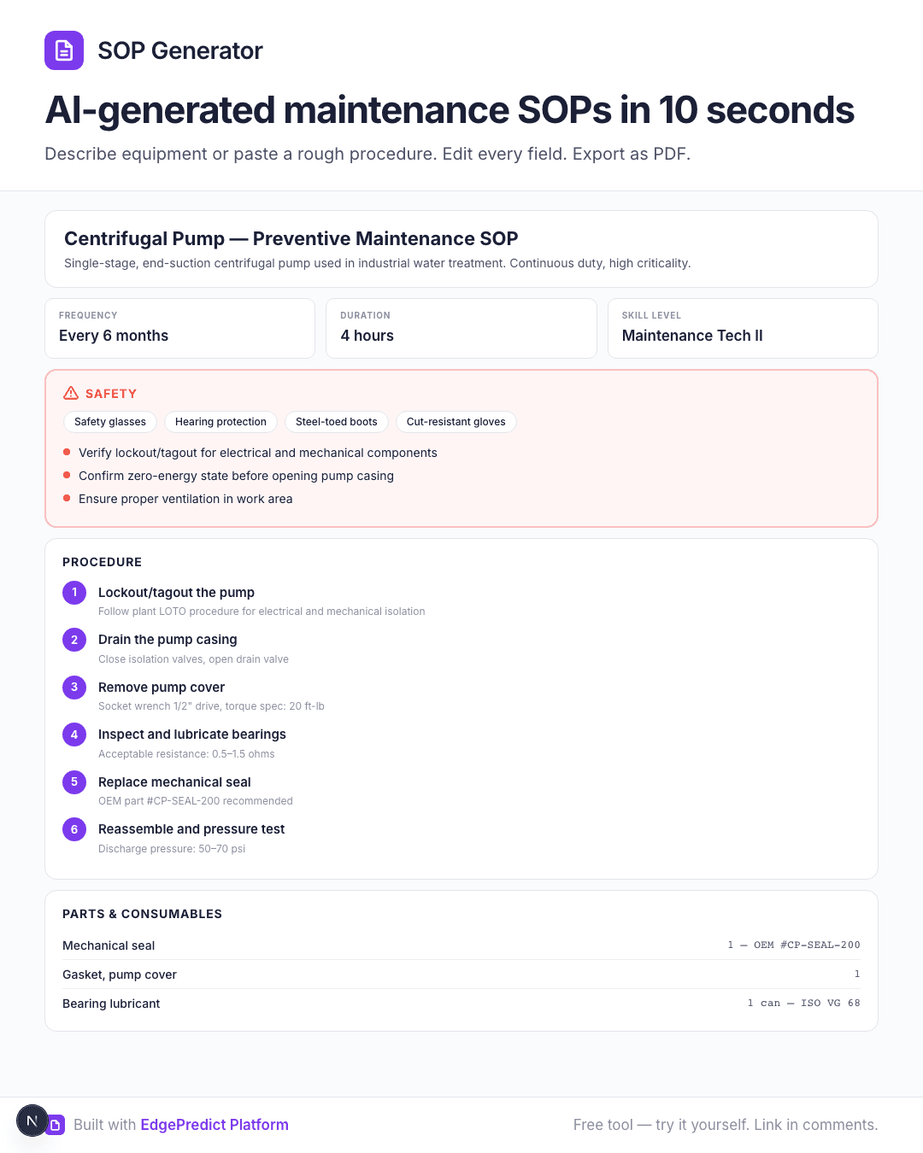
Task: Open the EdgePredict Platform link
Action: coord(215,1125)
